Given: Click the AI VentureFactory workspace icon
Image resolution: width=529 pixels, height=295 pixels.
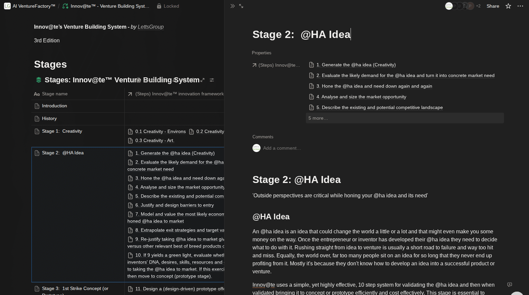Looking at the screenshot, I should [7, 6].
